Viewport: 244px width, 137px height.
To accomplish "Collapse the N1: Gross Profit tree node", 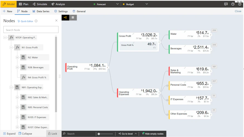I will [11, 47].
